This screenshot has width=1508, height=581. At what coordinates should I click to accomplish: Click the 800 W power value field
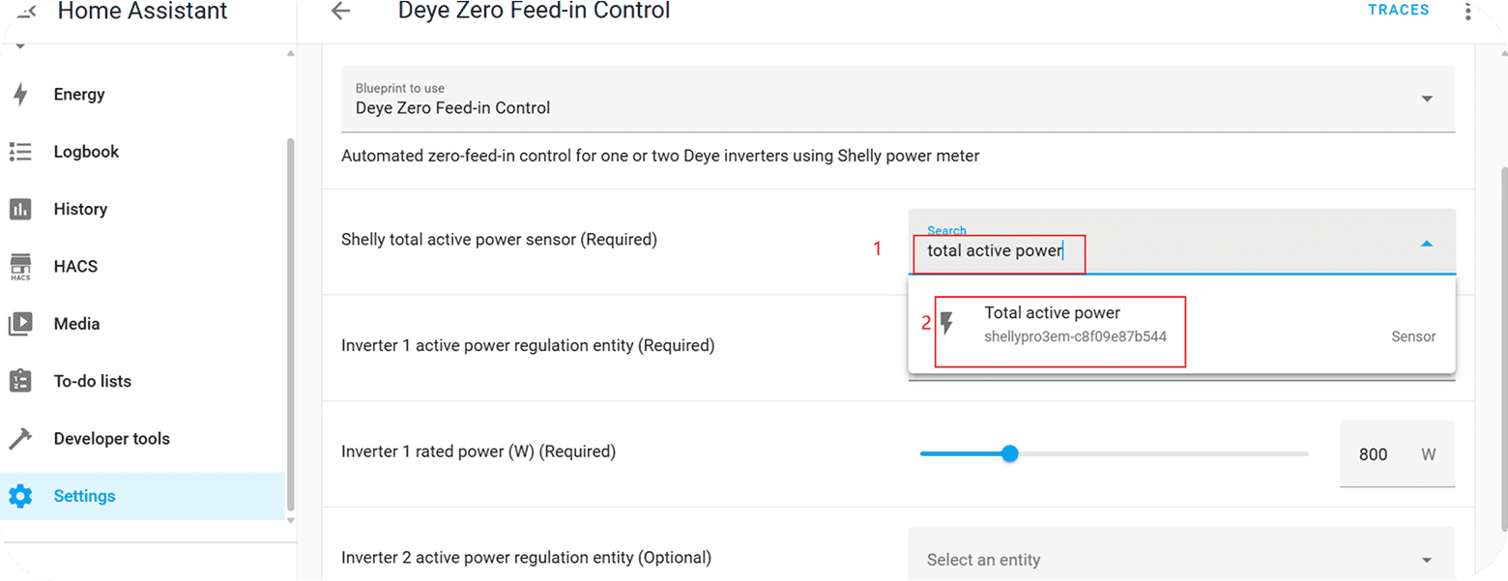pyautogui.click(x=1373, y=454)
